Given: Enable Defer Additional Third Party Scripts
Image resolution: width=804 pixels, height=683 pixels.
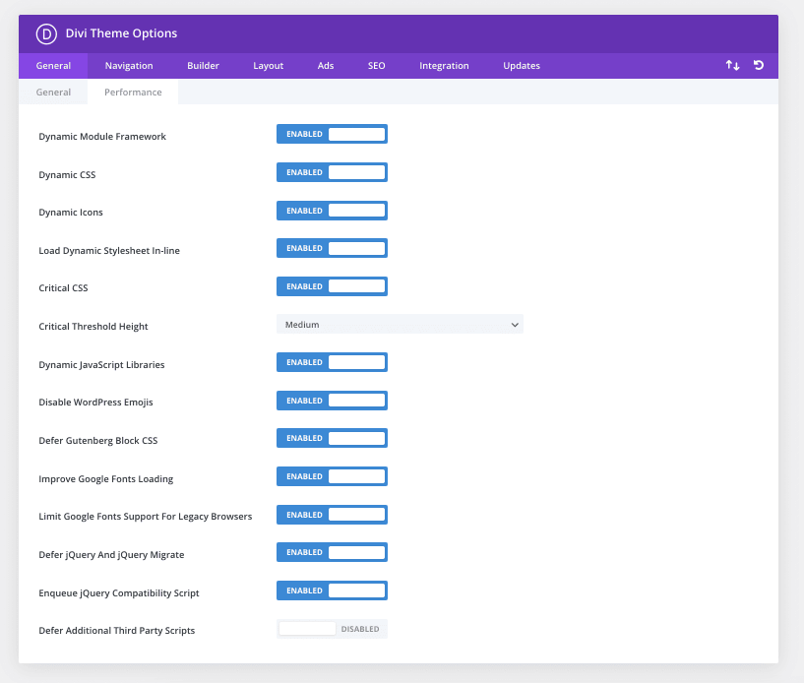Looking at the screenshot, I should pos(332,629).
